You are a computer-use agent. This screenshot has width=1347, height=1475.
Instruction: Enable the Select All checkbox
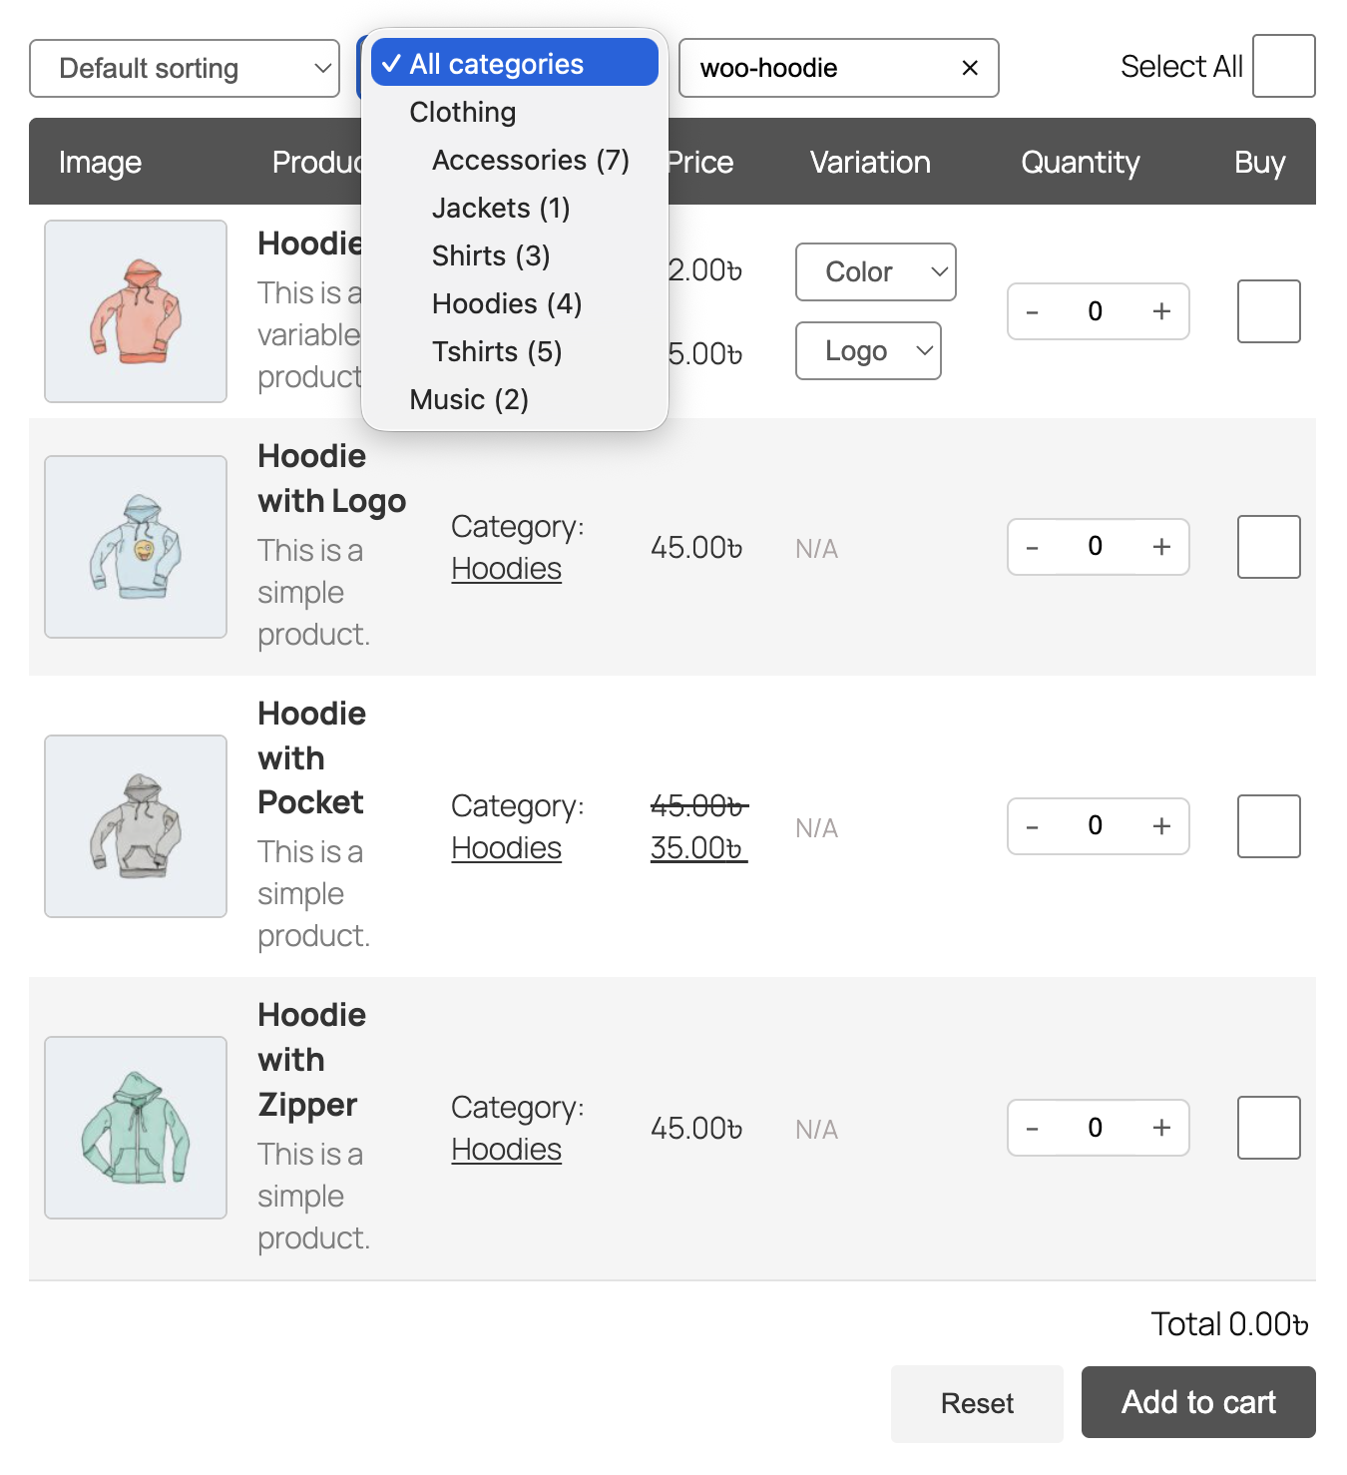point(1283,65)
